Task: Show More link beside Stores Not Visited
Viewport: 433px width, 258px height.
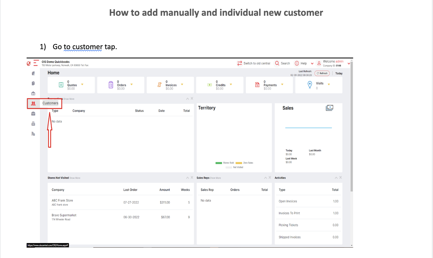Action: (75, 178)
